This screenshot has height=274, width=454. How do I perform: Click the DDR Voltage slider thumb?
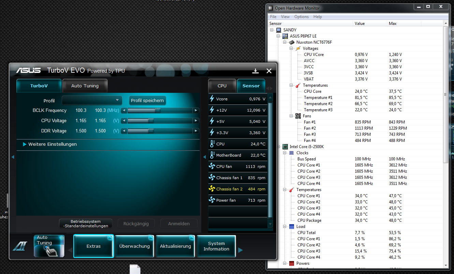pos(151,131)
